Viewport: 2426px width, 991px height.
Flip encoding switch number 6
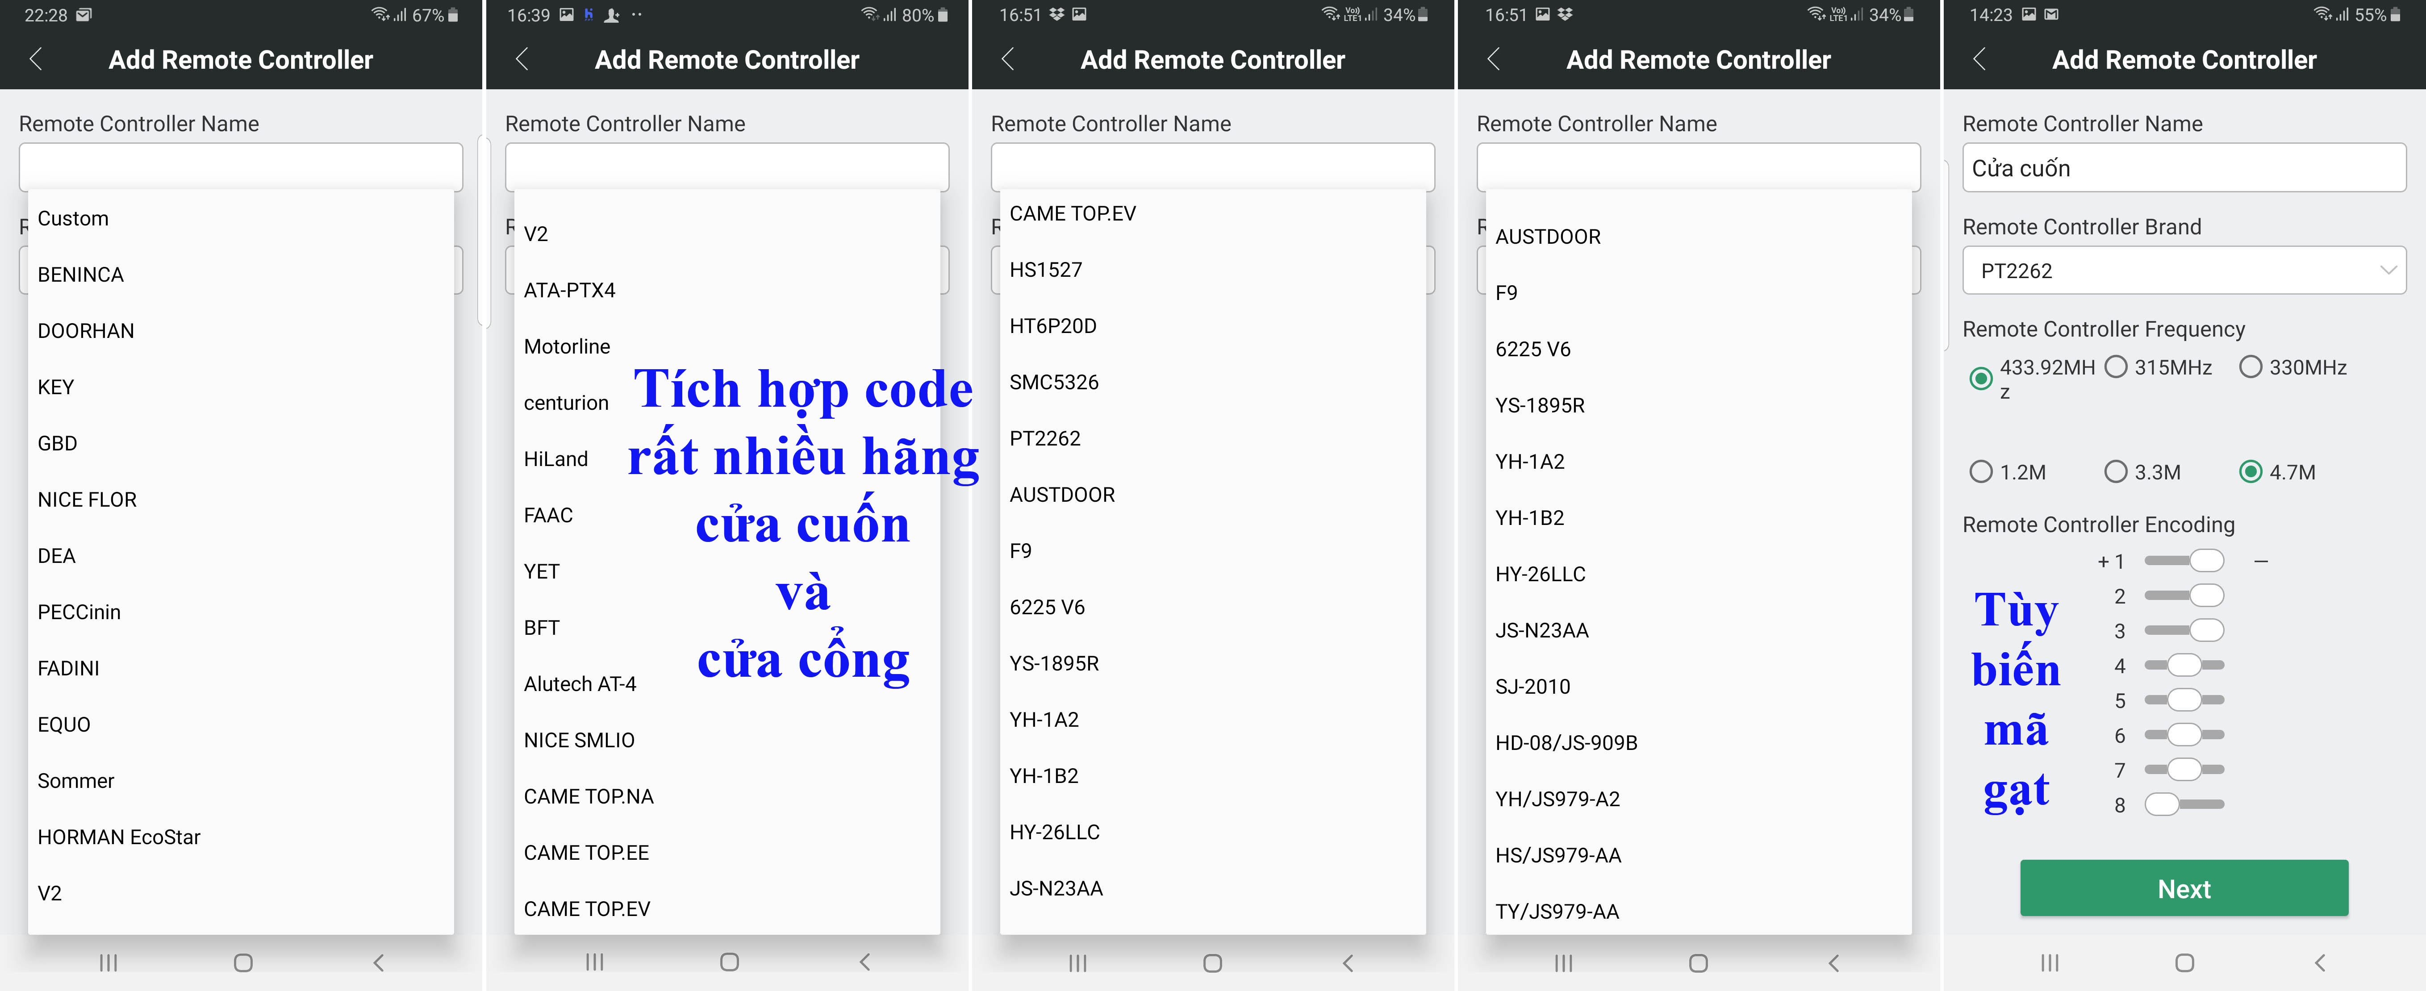2184,735
